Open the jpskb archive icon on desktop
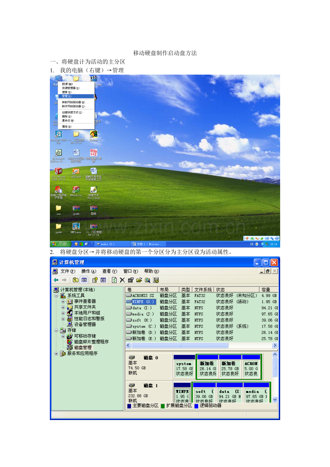Viewport: 330px width, 467px height. pos(76,209)
